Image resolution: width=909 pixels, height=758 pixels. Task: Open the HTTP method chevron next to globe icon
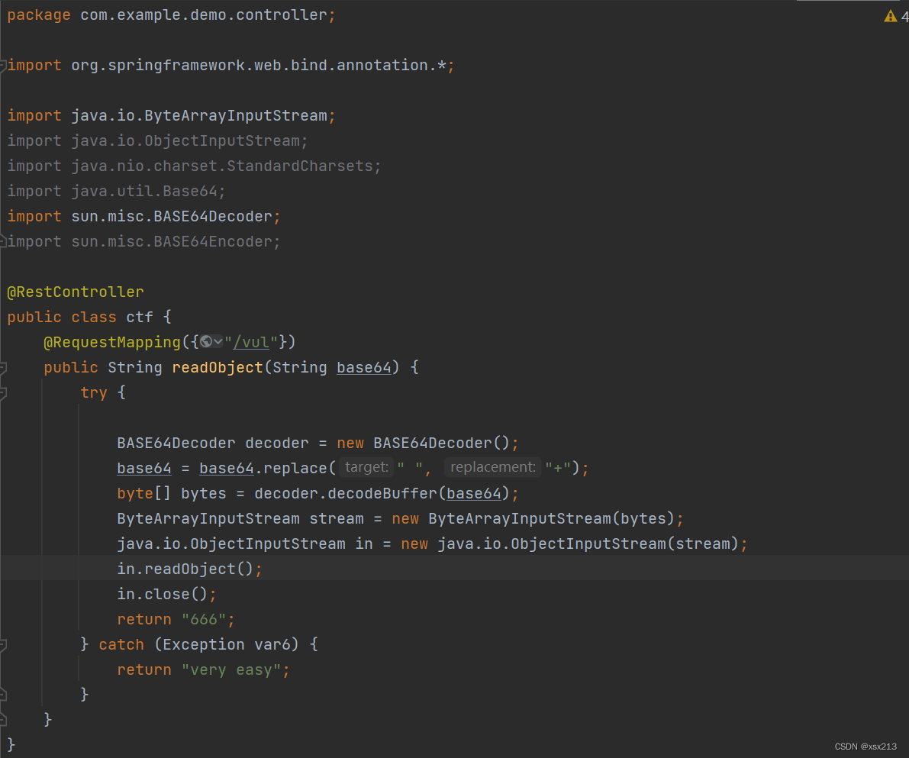tap(216, 341)
